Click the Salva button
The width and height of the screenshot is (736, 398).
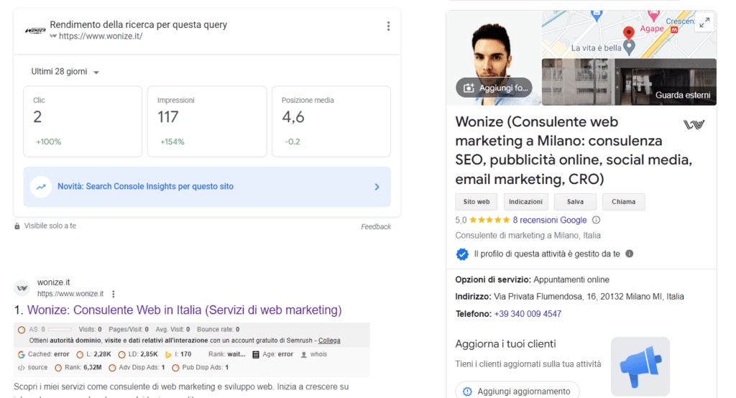click(575, 202)
